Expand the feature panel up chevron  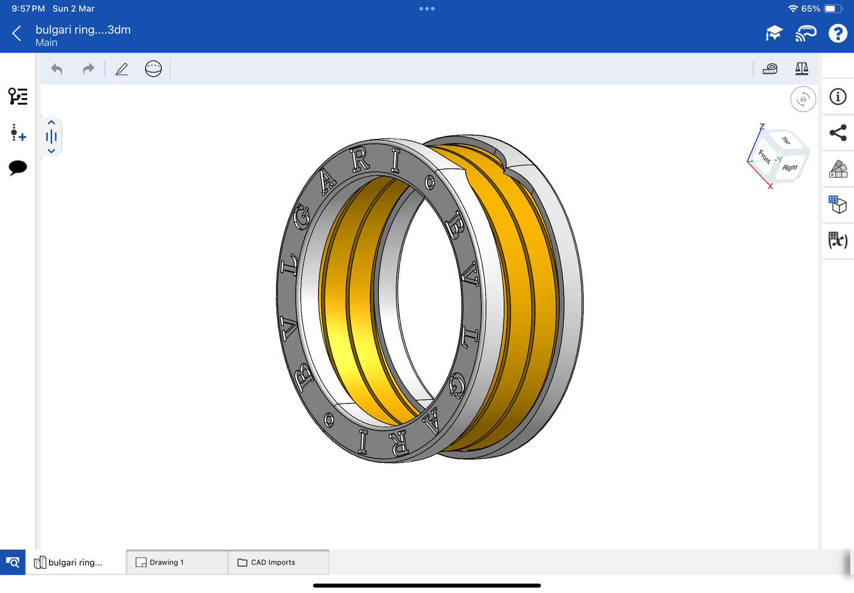click(51, 123)
